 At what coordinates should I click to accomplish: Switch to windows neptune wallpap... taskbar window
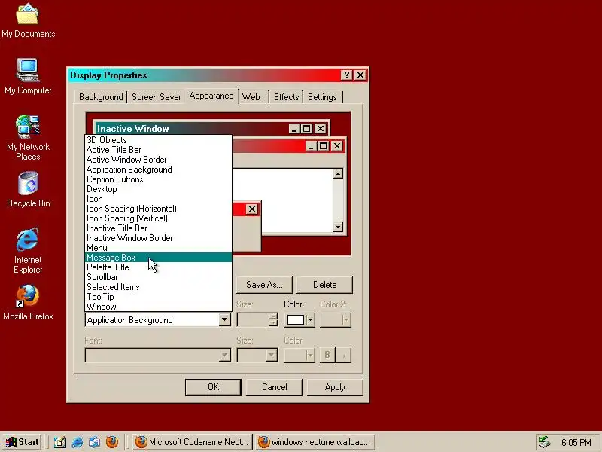(315, 442)
